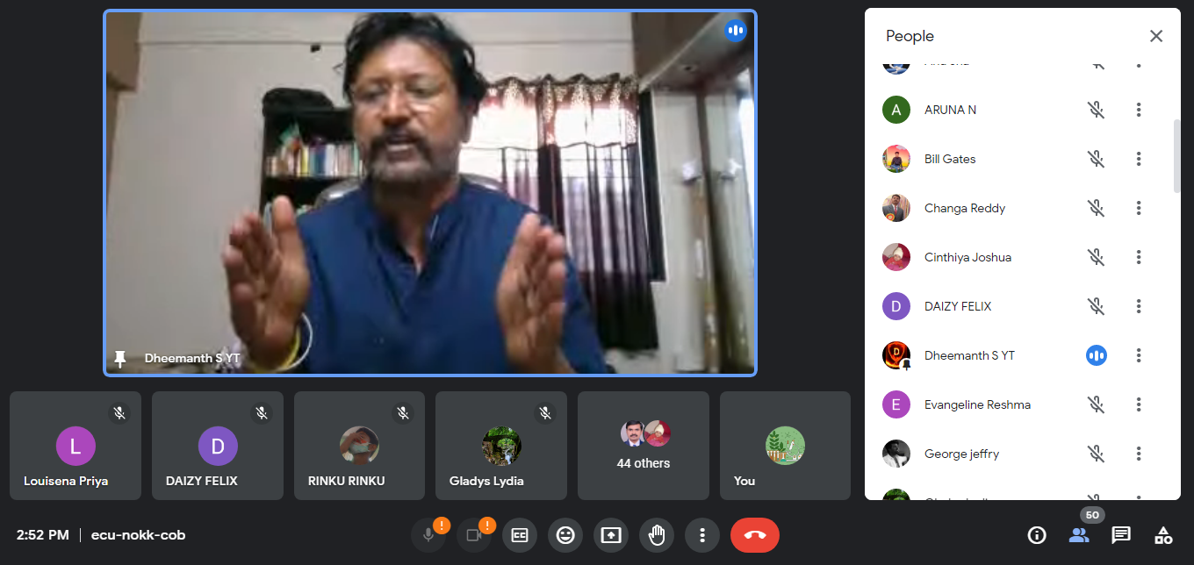This screenshot has height=565, width=1194.
Task: Click Dheemanth S YT label on main video
Action: 192,359
